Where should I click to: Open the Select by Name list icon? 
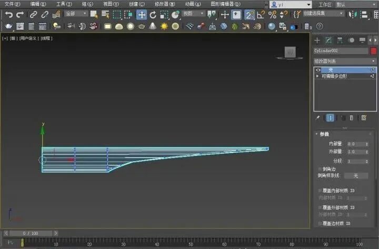click(105, 15)
